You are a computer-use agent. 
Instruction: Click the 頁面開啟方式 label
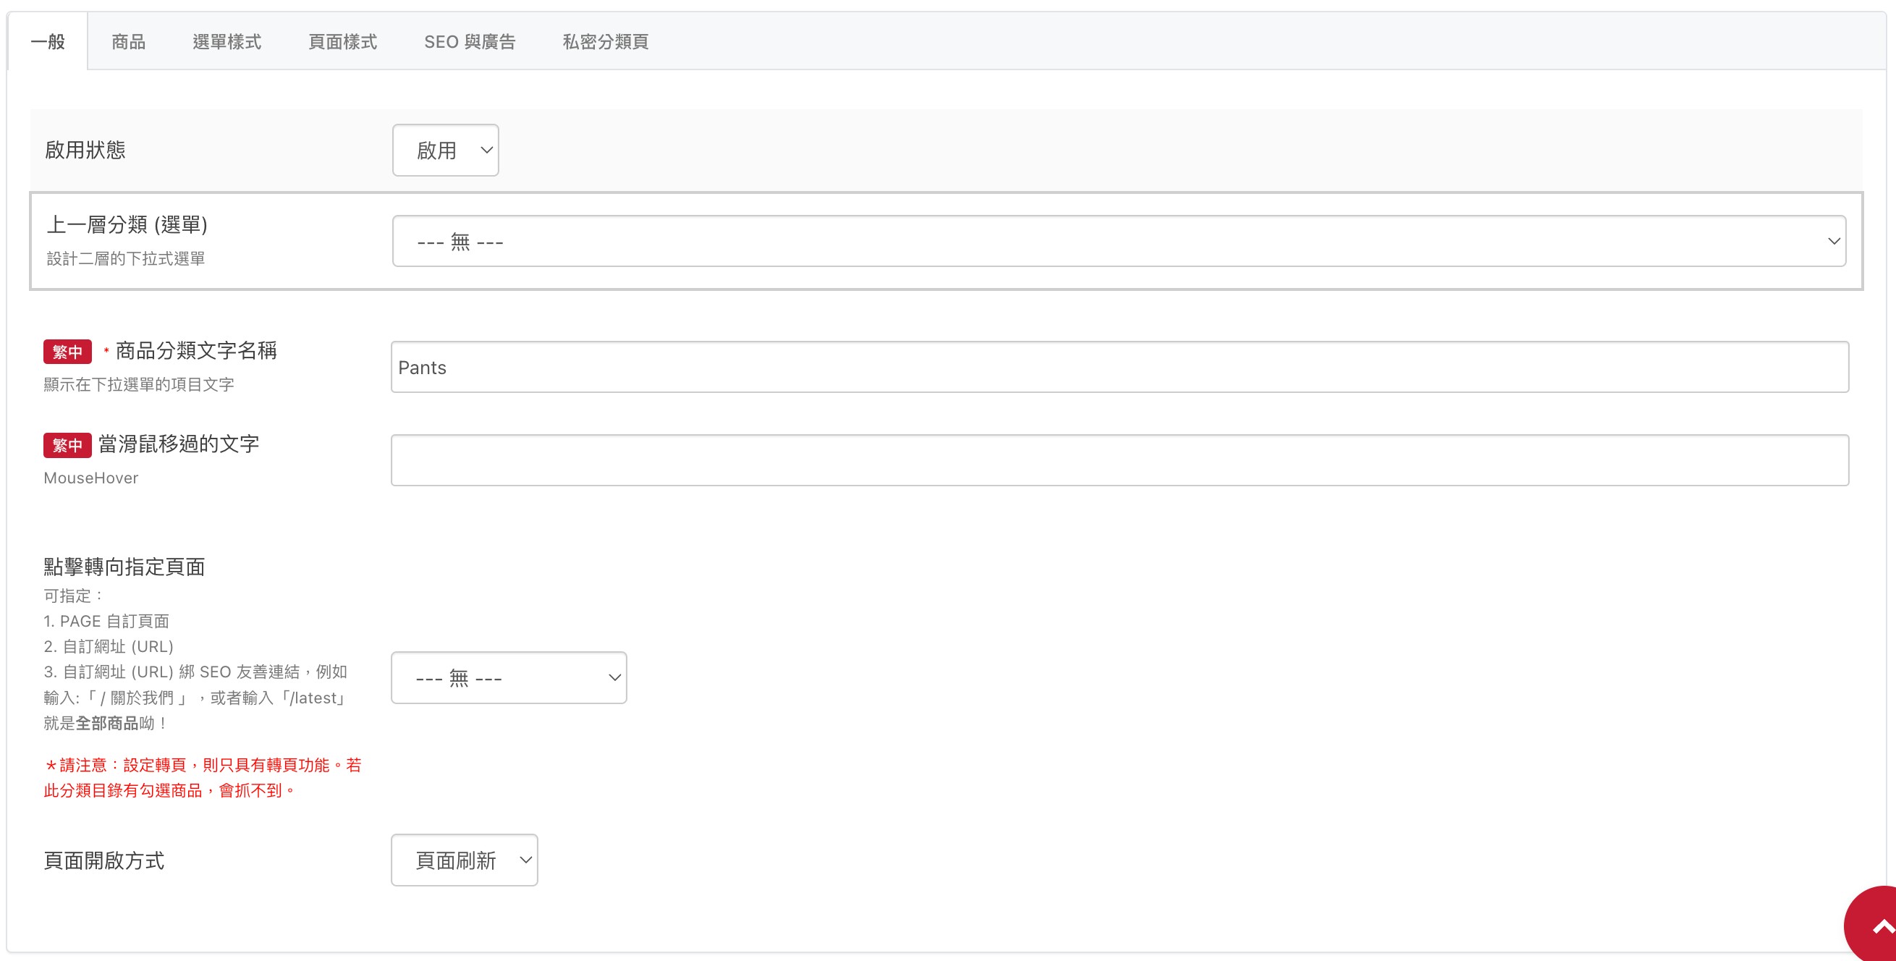click(103, 860)
